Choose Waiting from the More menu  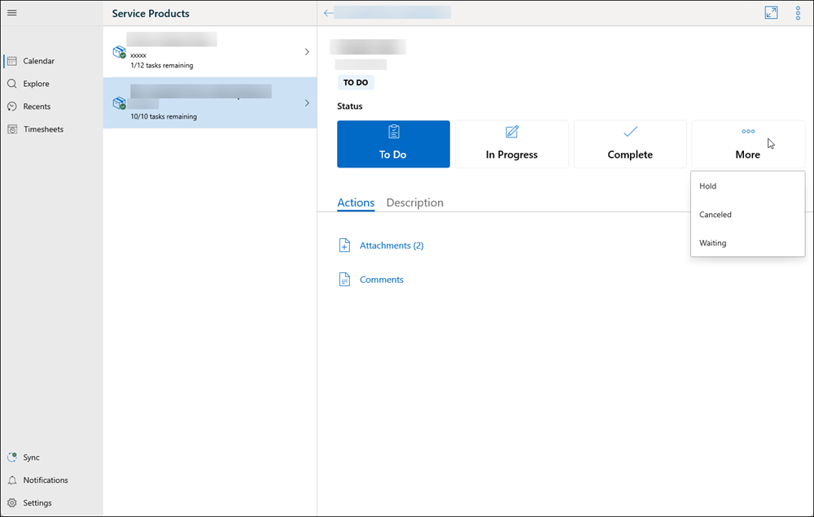[x=747, y=243]
